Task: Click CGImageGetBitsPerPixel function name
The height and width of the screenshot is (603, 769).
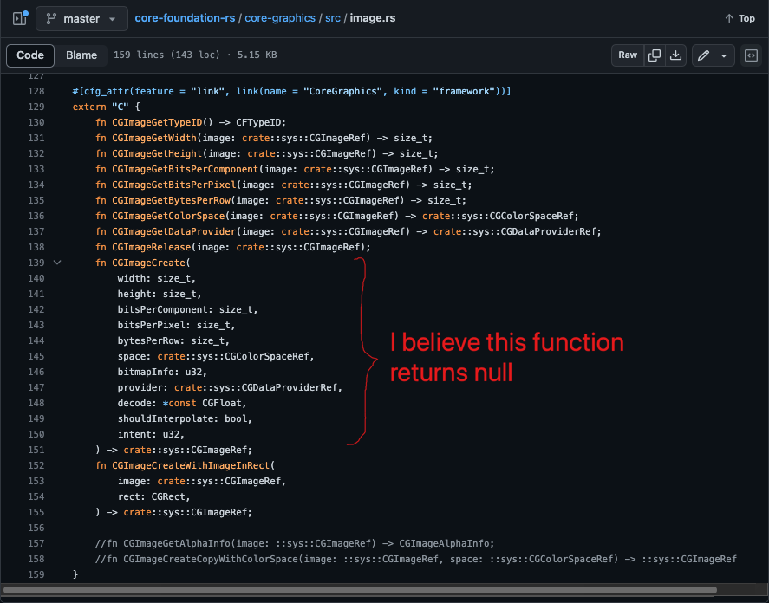Action: (x=173, y=185)
